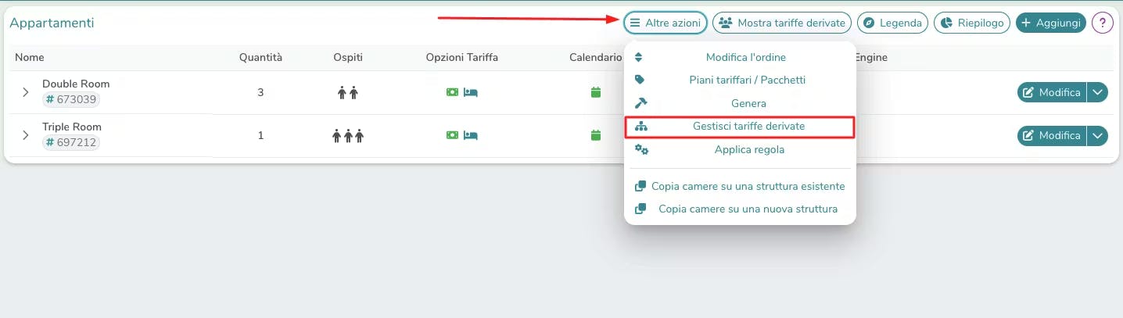Select Piani tariffari / Pacchetti option
This screenshot has height=318, width=1123.
[x=747, y=80]
